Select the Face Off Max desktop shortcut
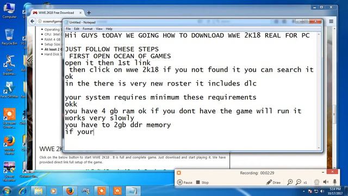Image resolution: width=348 pixels, height=196 pixels. 9,89
